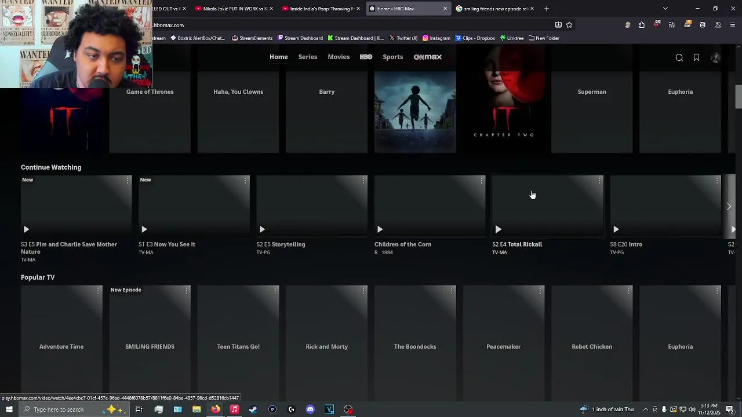Open options menu on Pim and Charlie card

point(127,181)
